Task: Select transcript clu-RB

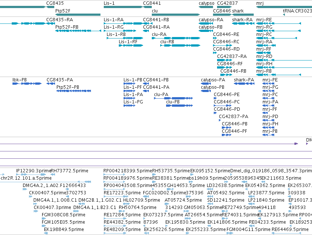Action: (x=167, y=41)
